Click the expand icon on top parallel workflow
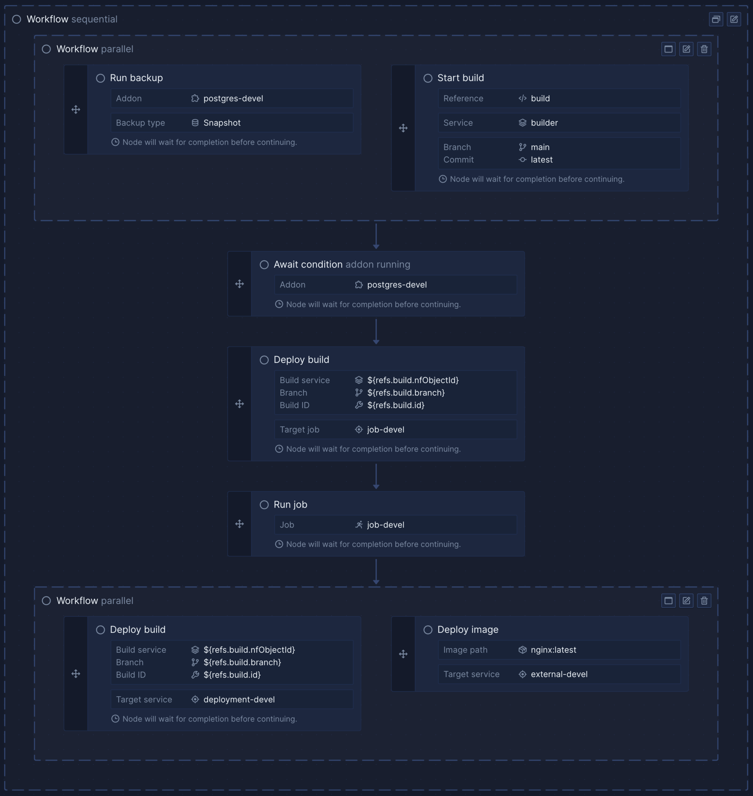The height and width of the screenshot is (796, 753). click(x=669, y=48)
